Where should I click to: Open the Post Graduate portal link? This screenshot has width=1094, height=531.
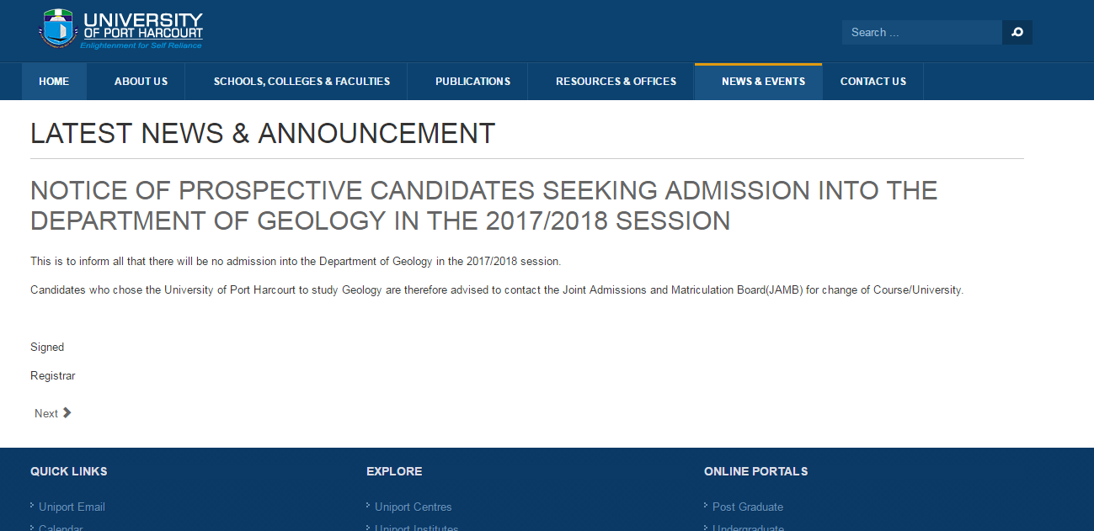pos(748,507)
